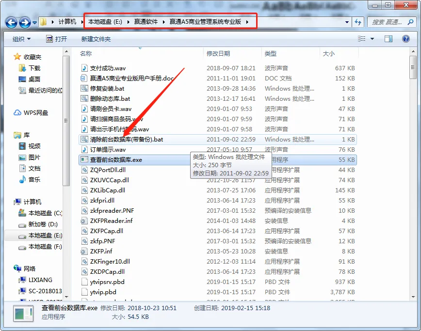421x331 pixels.
Task: Click the 打开 toolbar button
Action: tap(57, 39)
